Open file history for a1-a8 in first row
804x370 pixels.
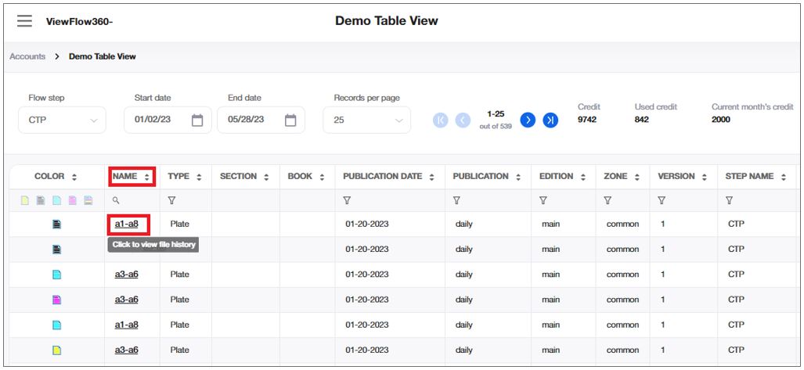point(126,225)
